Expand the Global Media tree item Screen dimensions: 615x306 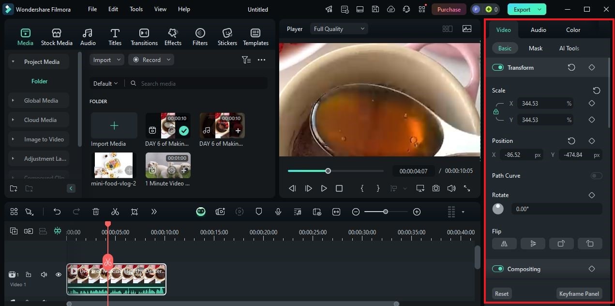coord(13,101)
